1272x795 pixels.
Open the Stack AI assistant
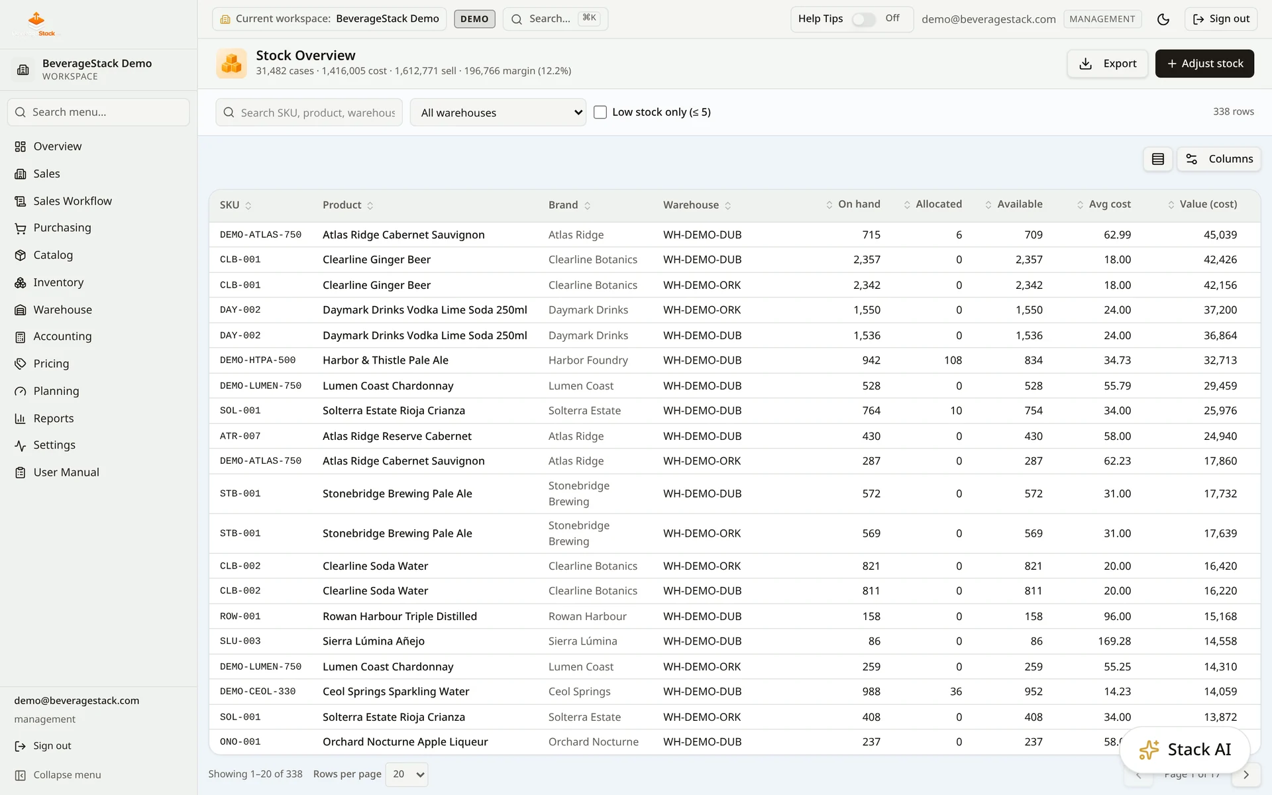(x=1185, y=750)
